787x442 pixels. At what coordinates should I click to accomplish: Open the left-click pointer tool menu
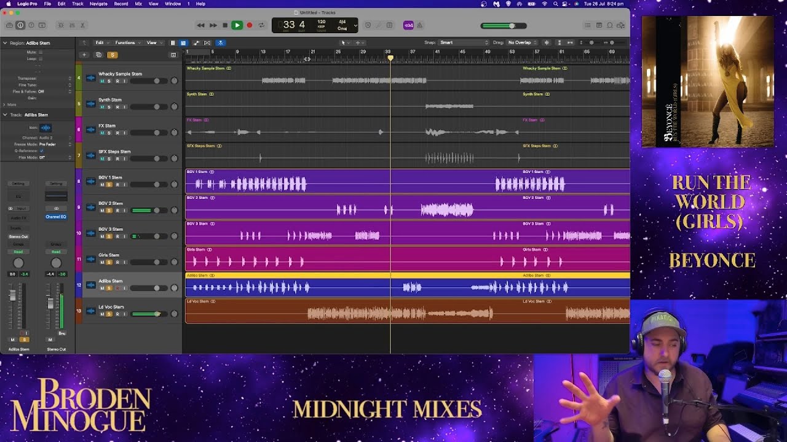pos(344,43)
